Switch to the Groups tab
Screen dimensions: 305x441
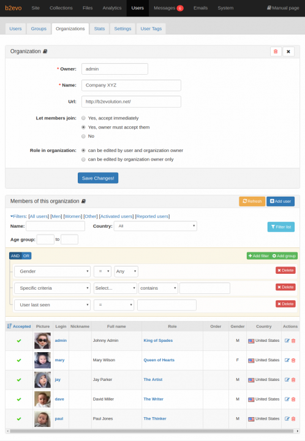tap(39, 29)
